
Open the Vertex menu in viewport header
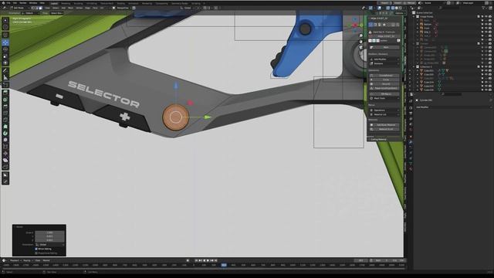[79, 8]
